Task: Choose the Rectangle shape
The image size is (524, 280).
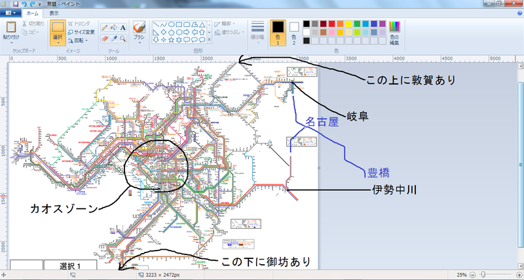Action: point(179,25)
